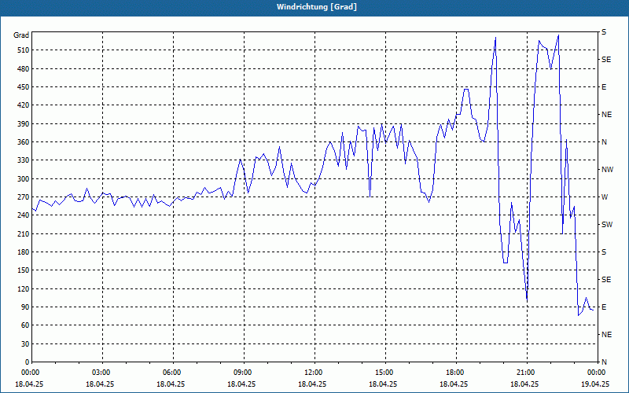Click the W compass label on the right axis

pyautogui.click(x=605, y=197)
